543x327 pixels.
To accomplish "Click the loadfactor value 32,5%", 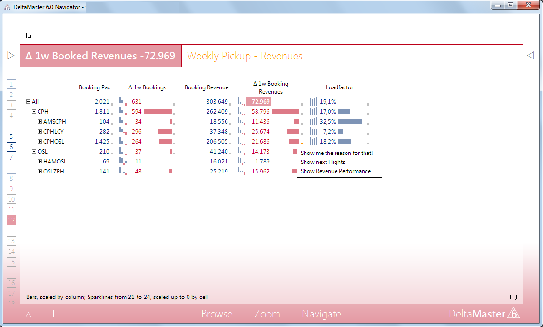I will [x=327, y=122].
